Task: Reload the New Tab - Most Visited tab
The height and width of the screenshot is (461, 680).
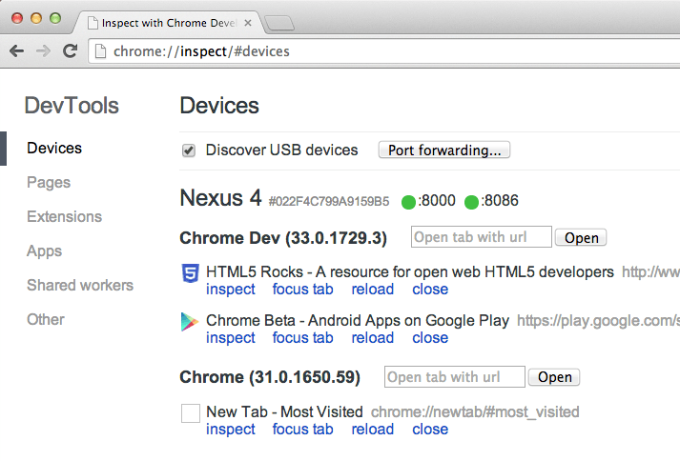Action: [x=373, y=430]
